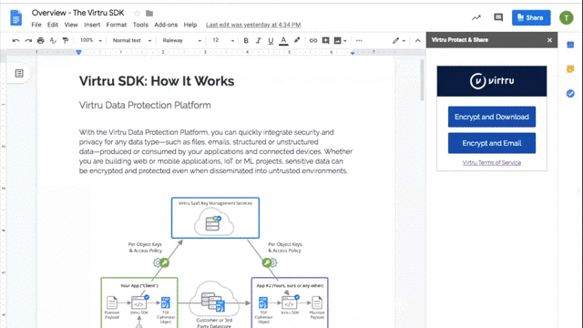This screenshot has height=328, width=583.
Task: Show the document outline
Action: pos(19,73)
